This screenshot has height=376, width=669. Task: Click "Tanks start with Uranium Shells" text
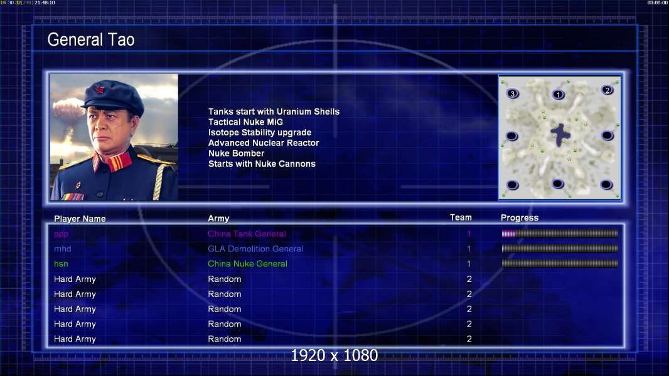tap(274, 112)
